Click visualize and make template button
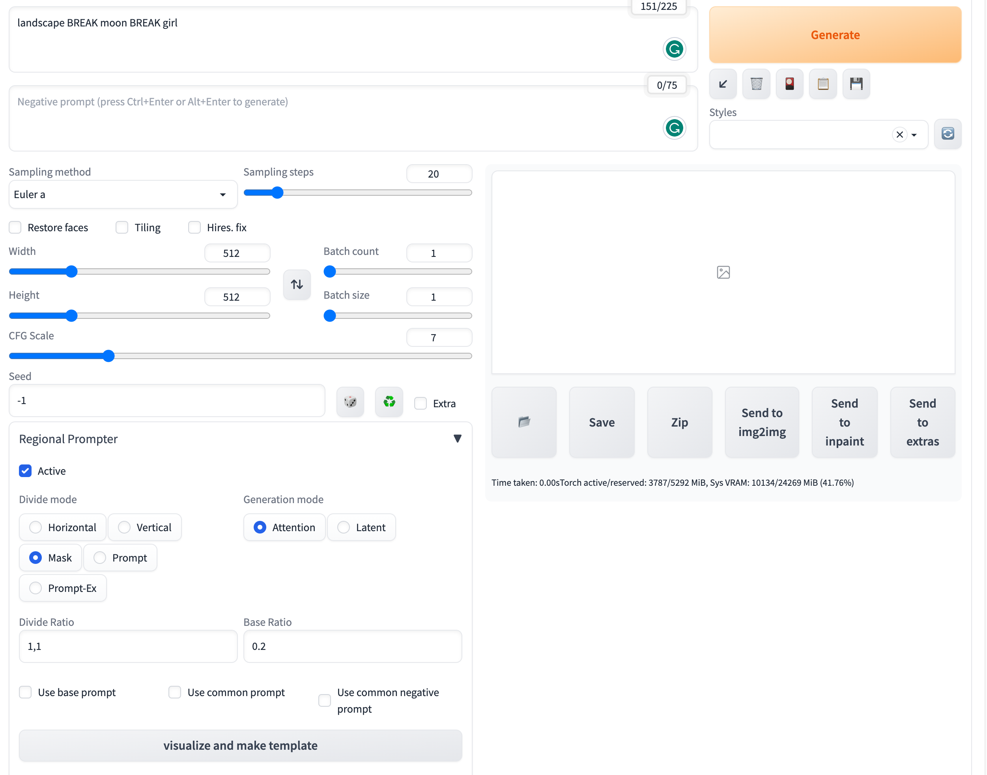The width and height of the screenshot is (987, 775). point(240,745)
